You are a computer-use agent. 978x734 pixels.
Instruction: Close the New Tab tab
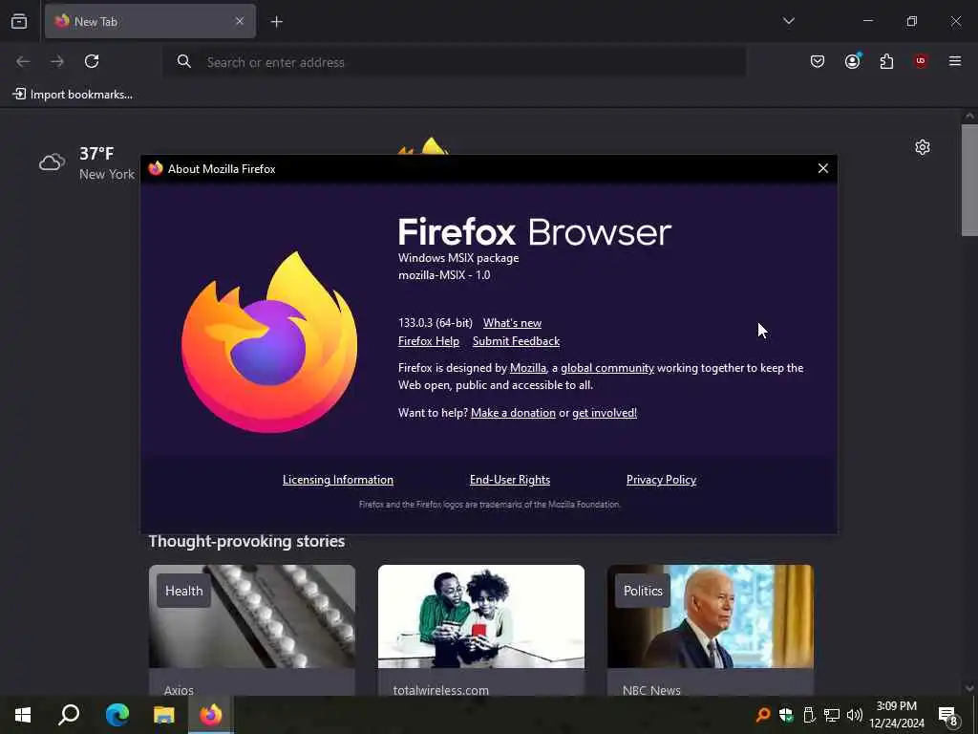click(240, 21)
